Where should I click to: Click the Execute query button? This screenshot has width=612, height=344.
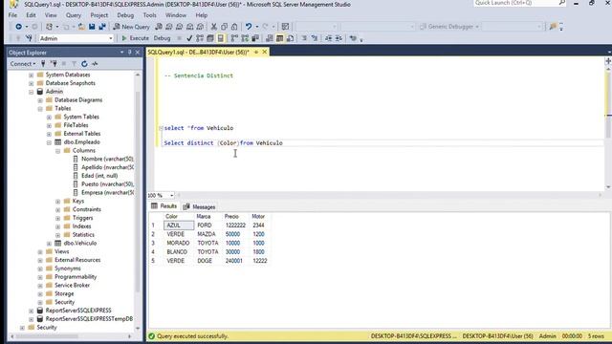(x=135, y=38)
